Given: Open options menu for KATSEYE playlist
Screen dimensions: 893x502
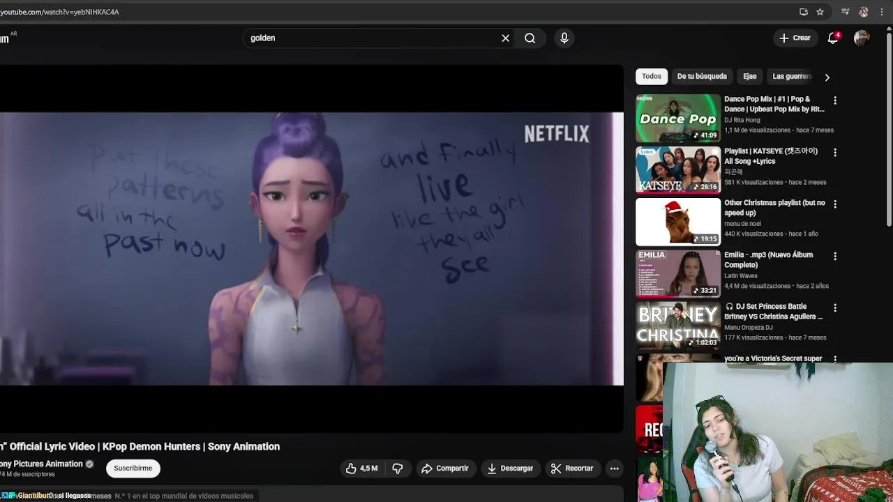Looking at the screenshot, I should pyautogui.click(x=835, y=152).
